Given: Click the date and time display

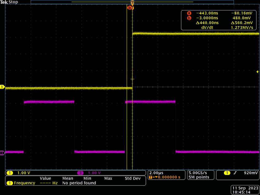Looking at the screenshot, I should [245, 190].
